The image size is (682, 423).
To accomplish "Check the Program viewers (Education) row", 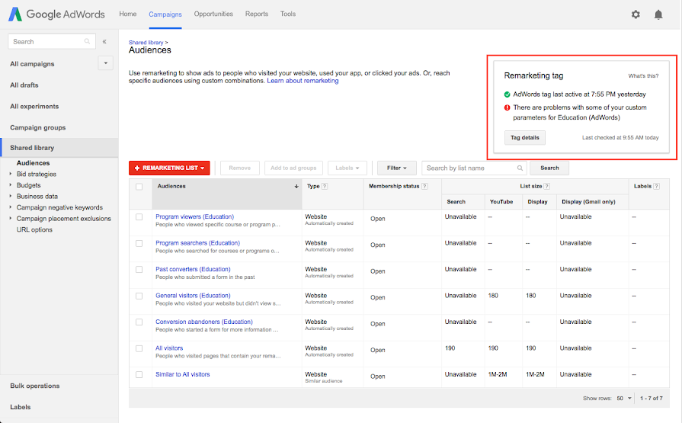I will (139, 216).
